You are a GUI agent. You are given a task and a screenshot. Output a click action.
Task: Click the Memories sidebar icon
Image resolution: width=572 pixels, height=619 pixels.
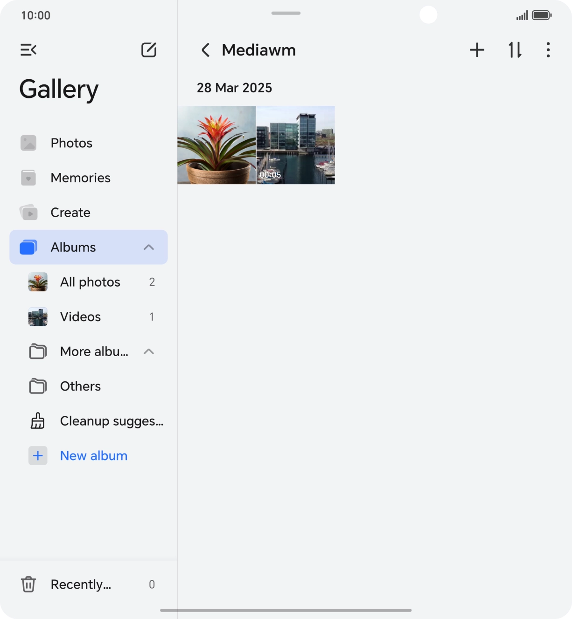tap(28, 178)
